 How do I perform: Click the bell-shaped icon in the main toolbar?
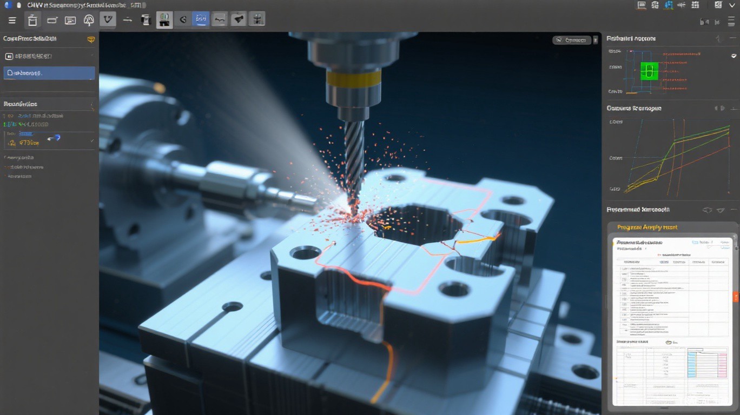(89, 21)
